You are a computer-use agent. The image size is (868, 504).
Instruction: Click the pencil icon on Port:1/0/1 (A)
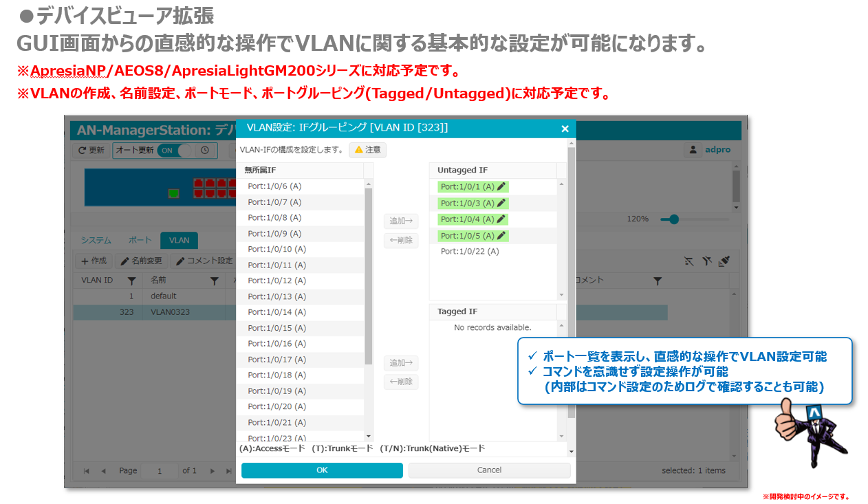[x=501, y=186]
